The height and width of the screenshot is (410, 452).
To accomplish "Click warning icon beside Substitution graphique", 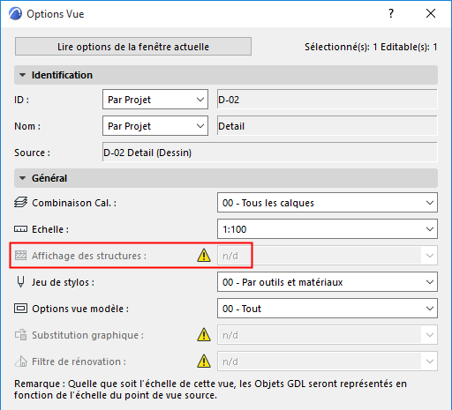I will [204, 334].
